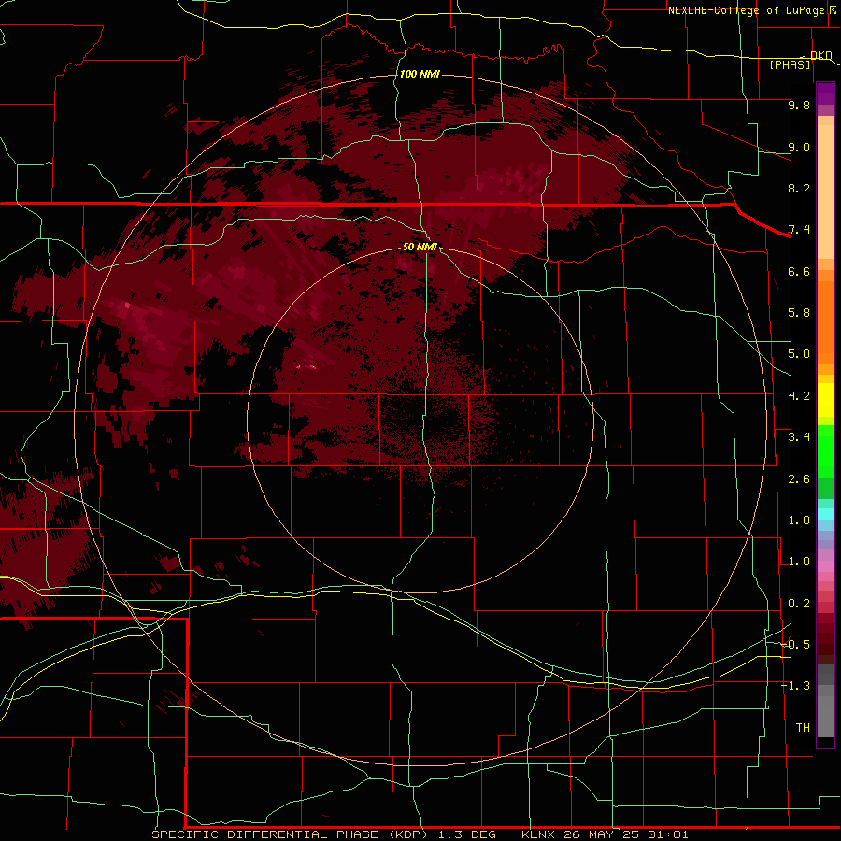Click the 2.6 scale value

pos(799,479)
